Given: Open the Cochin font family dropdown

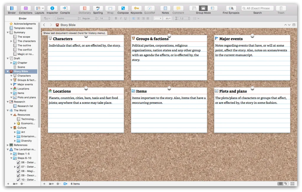Looking at the screenshot, I should pyautogui.click(x=67, y=18).
